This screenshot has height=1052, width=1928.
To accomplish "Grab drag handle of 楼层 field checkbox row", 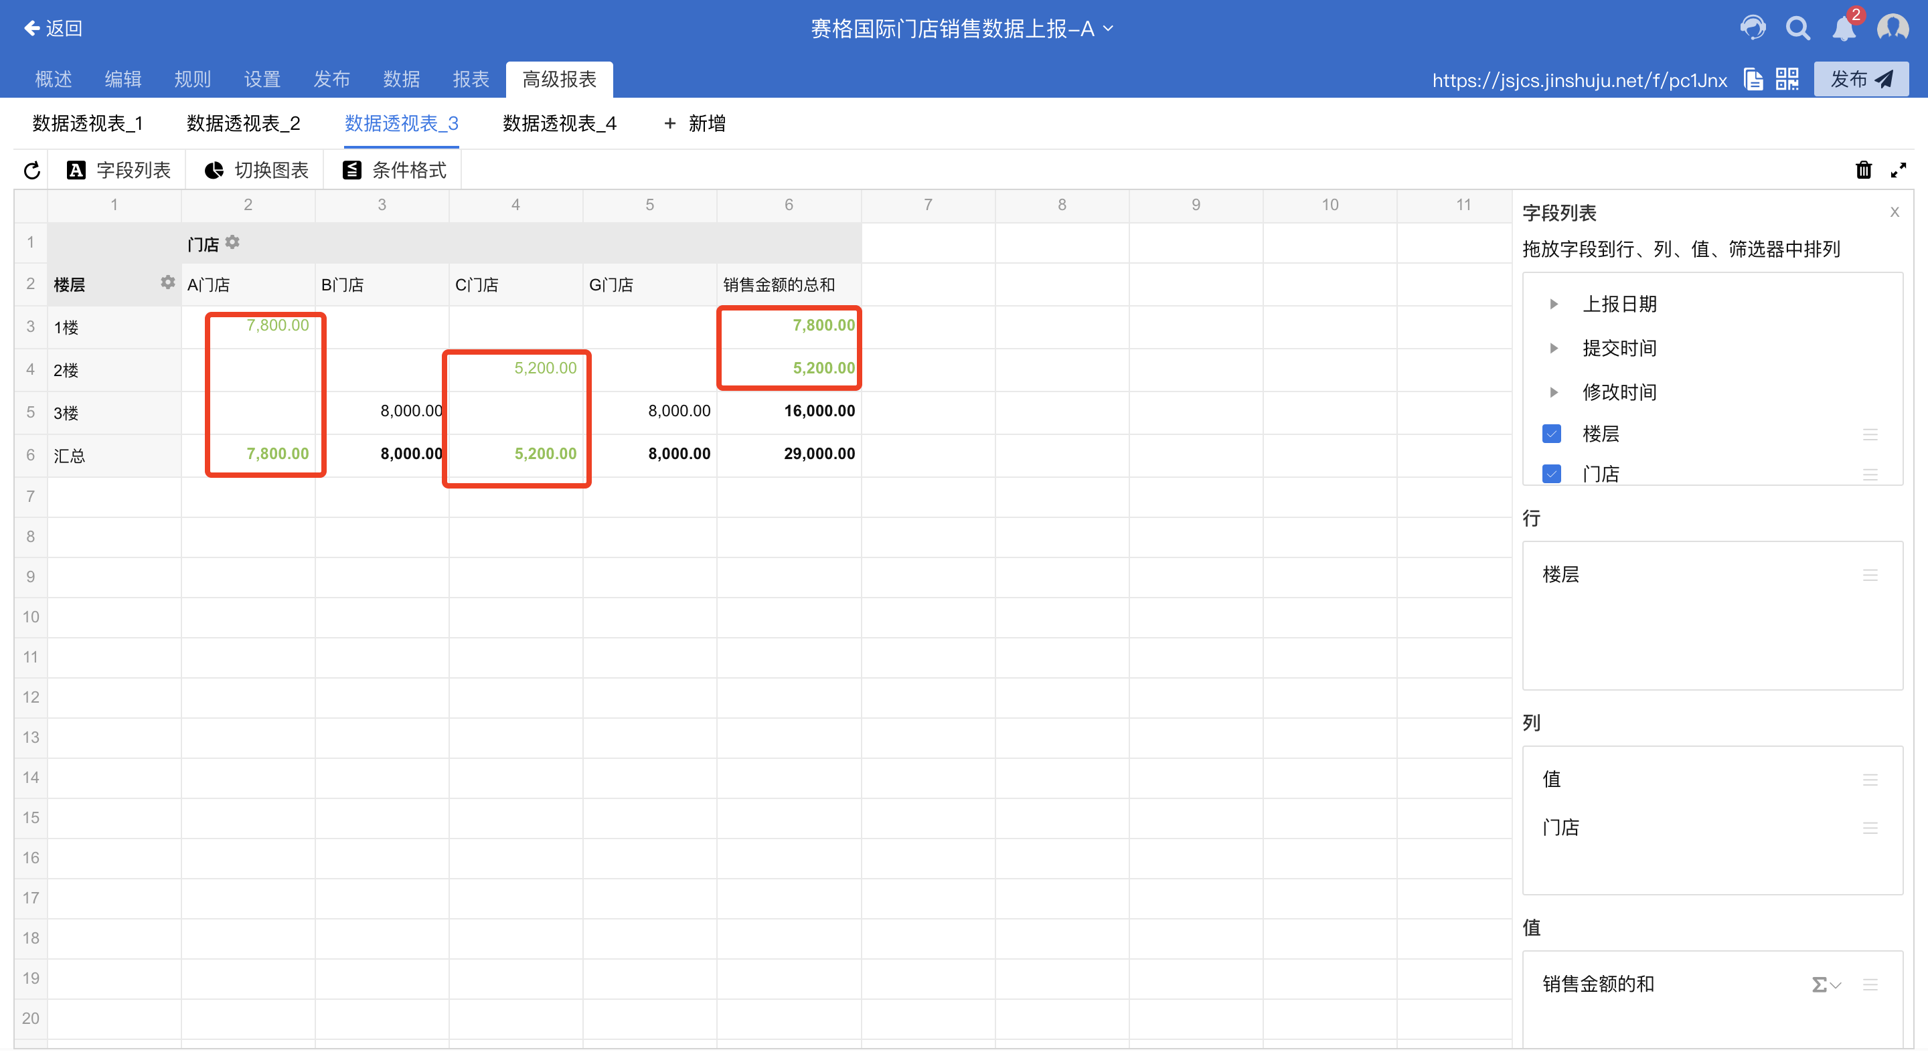I will (x=1870, y=435).
